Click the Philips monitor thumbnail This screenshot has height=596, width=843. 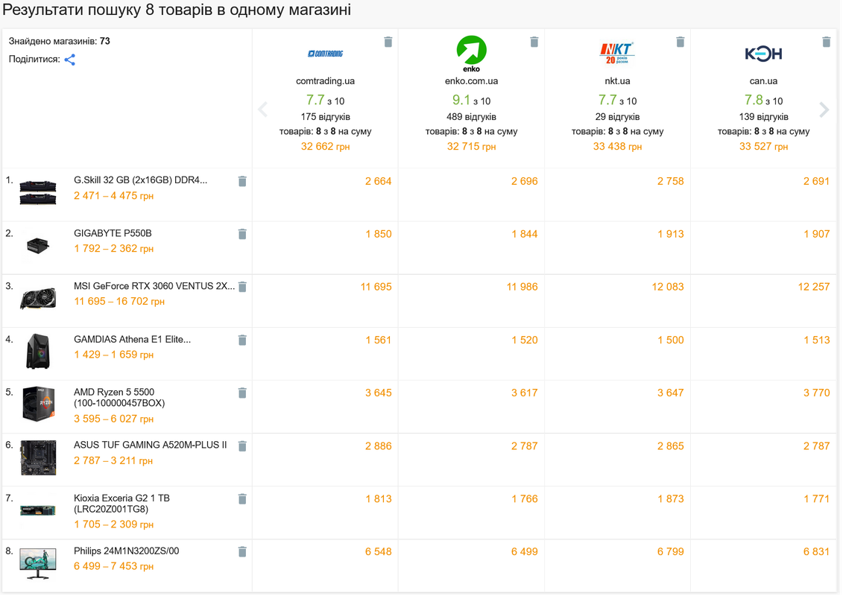[x=38, y=564]
